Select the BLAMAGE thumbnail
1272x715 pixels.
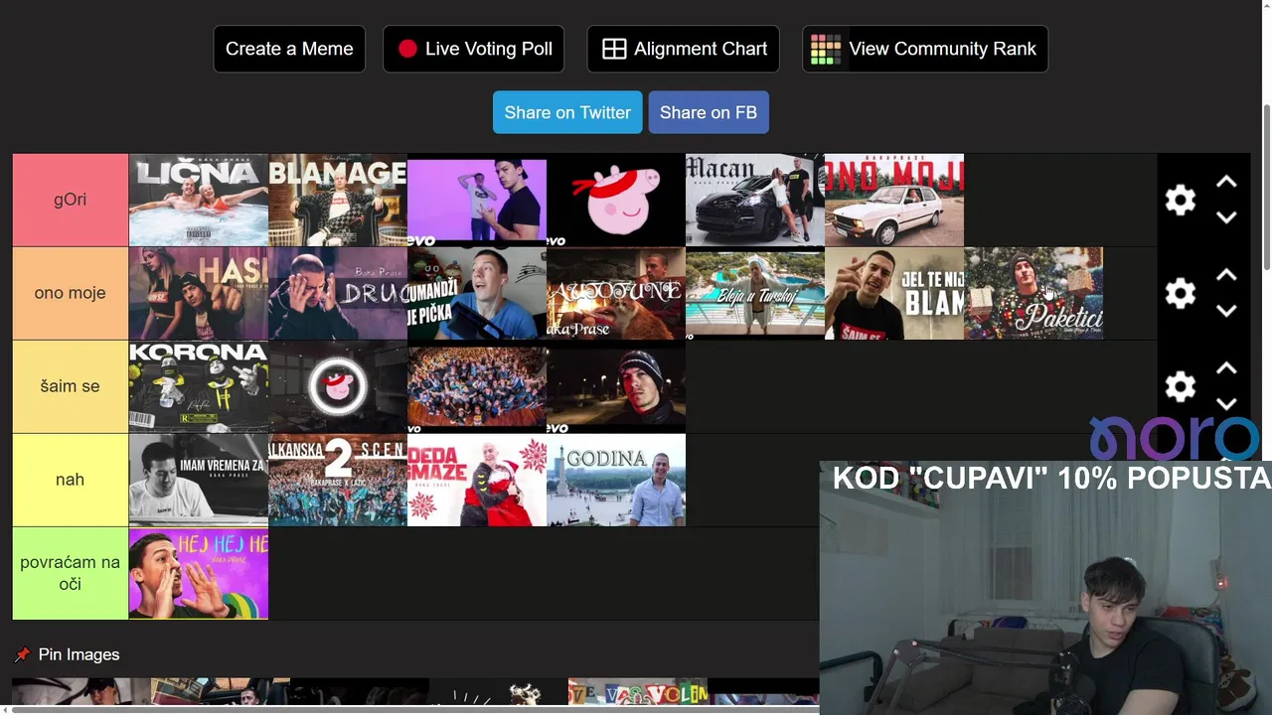[x=338, y=200]
